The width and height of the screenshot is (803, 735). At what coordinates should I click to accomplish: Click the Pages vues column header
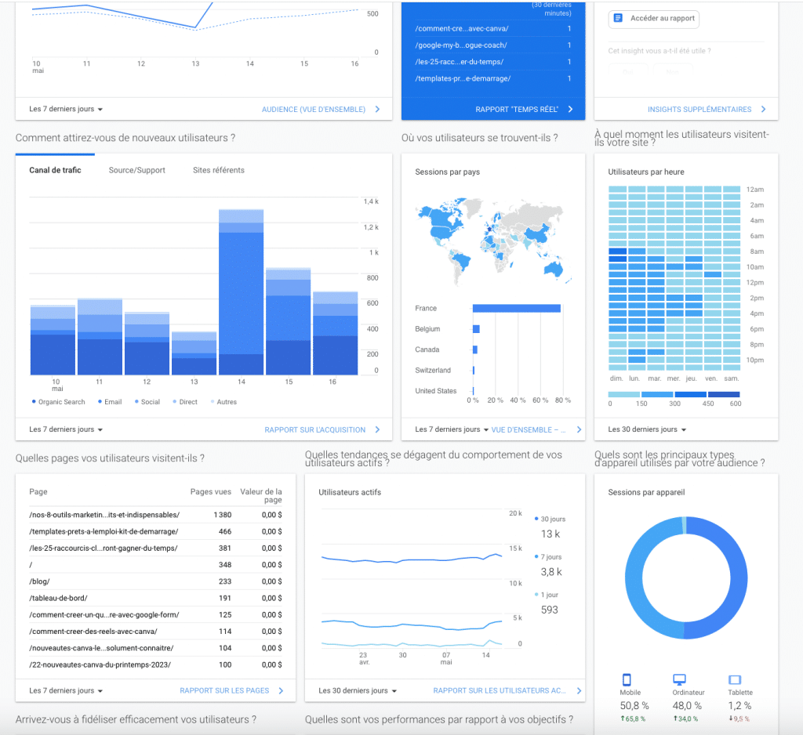point(210,491)
